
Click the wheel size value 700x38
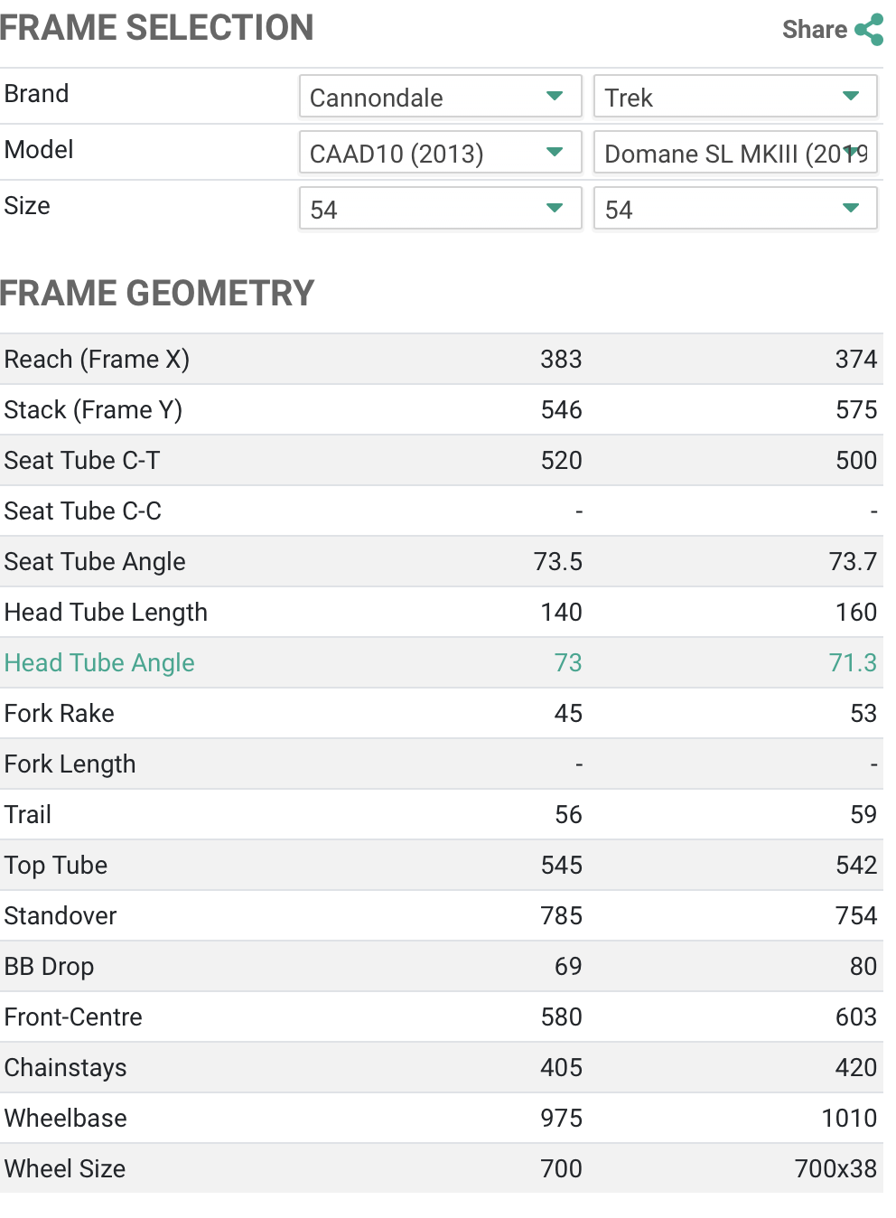click(835, 1169)
